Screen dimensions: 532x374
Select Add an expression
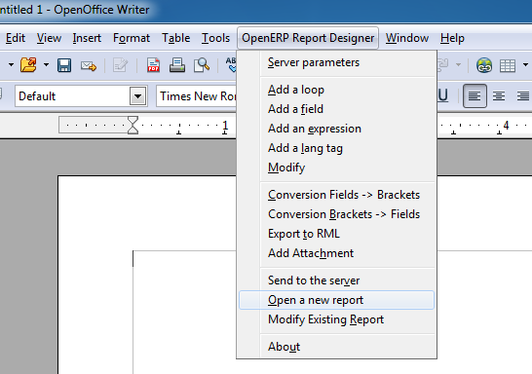coord(336,129)
